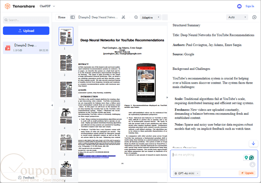Start a new chat with plus icon
The width and height of the screenshot is (261, 183).
(x=254, y=17)
